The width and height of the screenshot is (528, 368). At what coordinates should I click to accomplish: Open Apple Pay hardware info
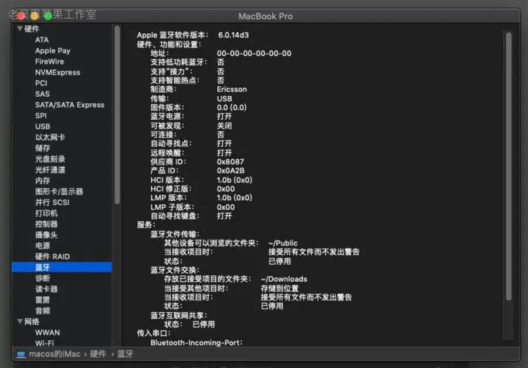coord(53,50)
